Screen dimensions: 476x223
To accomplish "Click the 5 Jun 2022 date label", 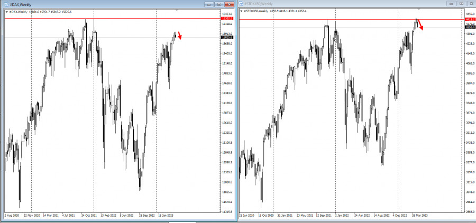I will pyautogui.click(x=127, y=215).
